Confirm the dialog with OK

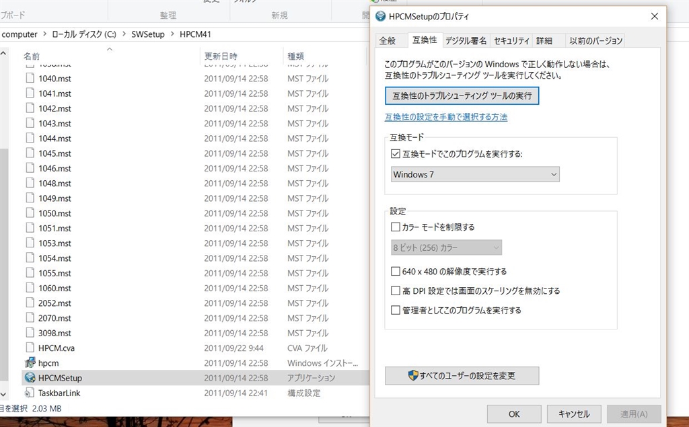pos(514,414)
